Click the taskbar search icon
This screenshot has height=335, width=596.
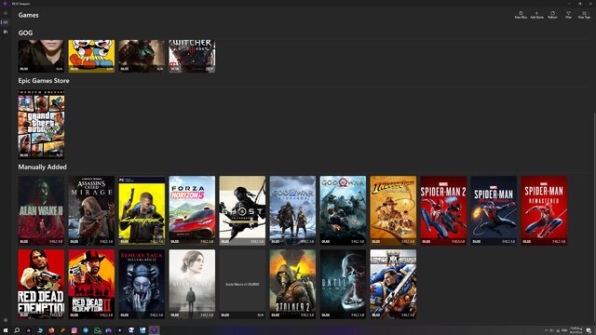[x=17, y=330]
